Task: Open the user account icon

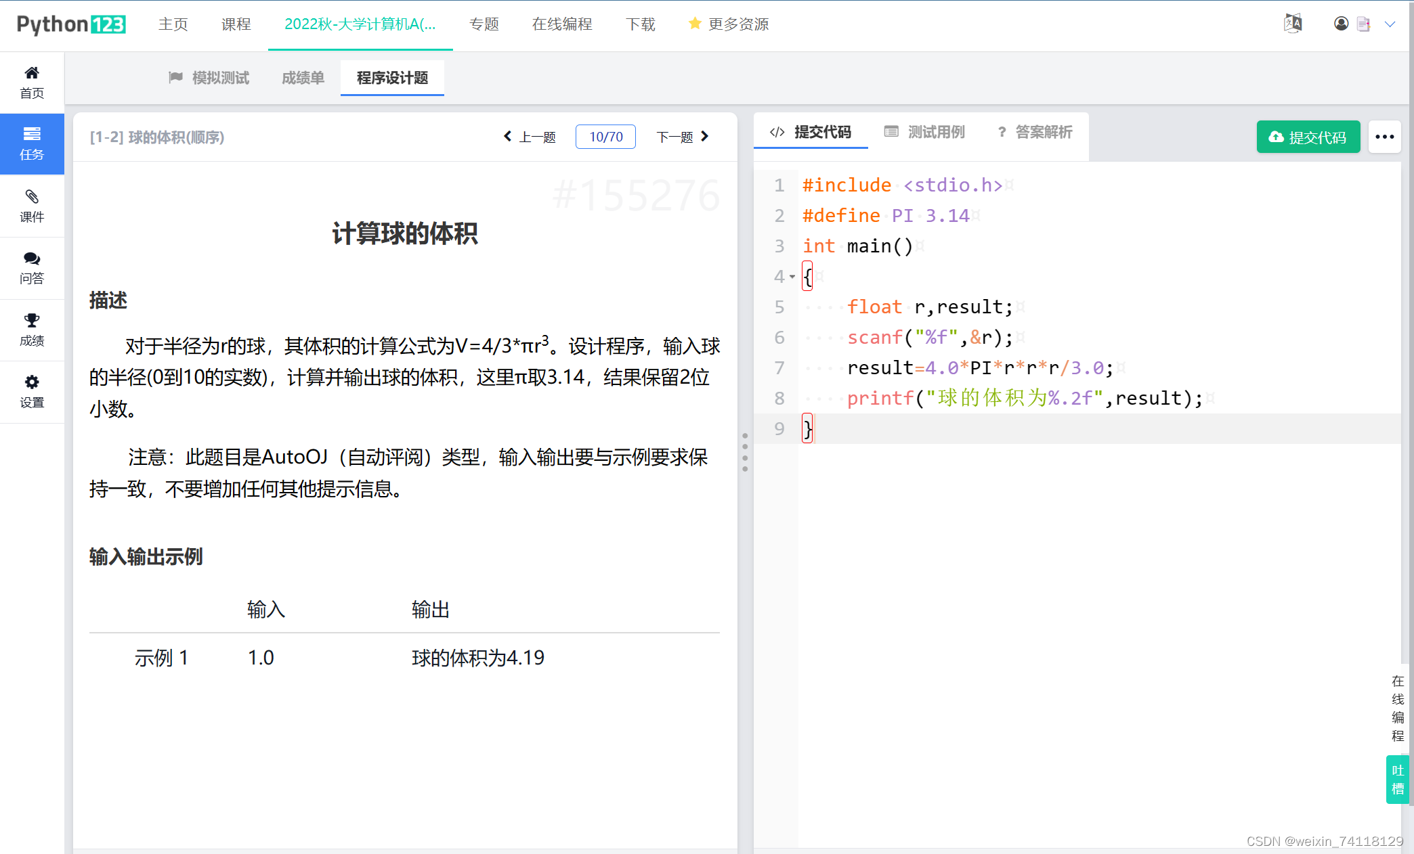Action: [1341, 24]
